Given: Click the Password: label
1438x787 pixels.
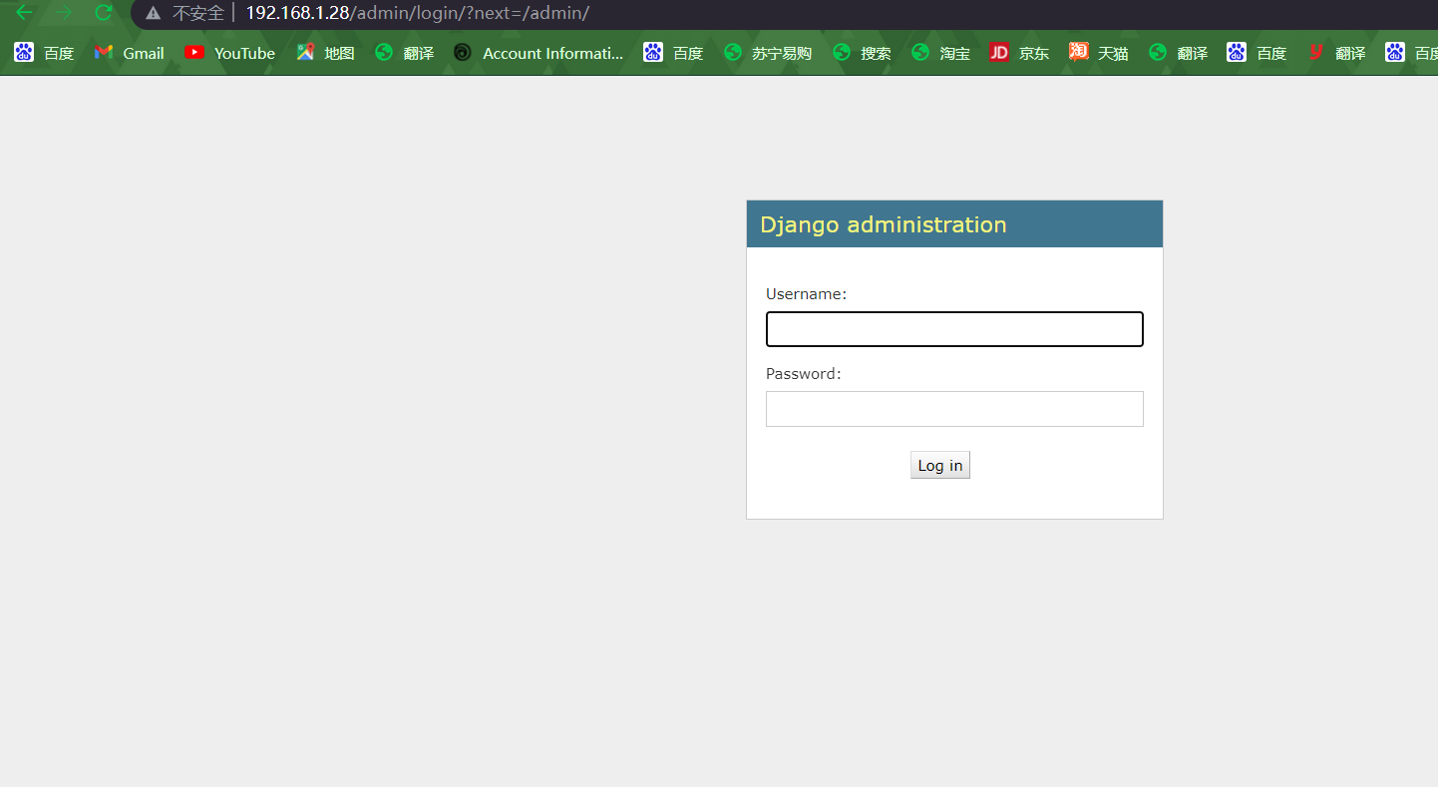Looking at the screenshot, I should [804, 374].
